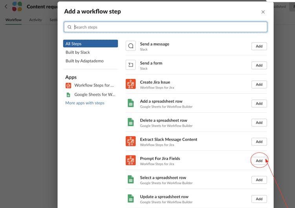Click the Prompt For Jira Fields icon
Viewport: 295px width, 208px height.
point(131,160)
